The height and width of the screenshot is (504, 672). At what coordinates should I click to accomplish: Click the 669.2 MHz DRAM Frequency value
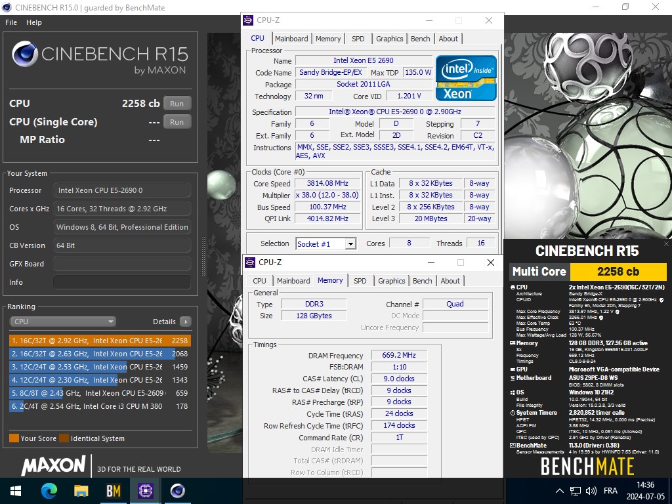399,355
